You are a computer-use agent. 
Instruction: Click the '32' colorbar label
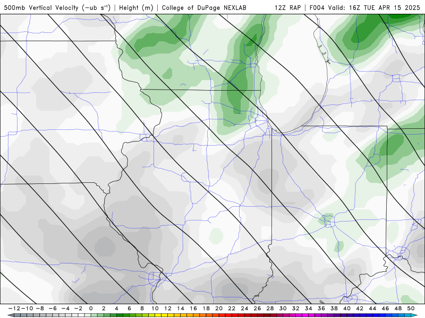coord(296,308)
